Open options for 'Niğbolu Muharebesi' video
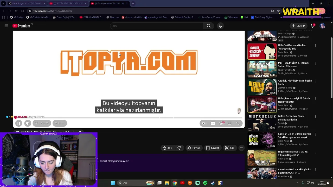 316,152
